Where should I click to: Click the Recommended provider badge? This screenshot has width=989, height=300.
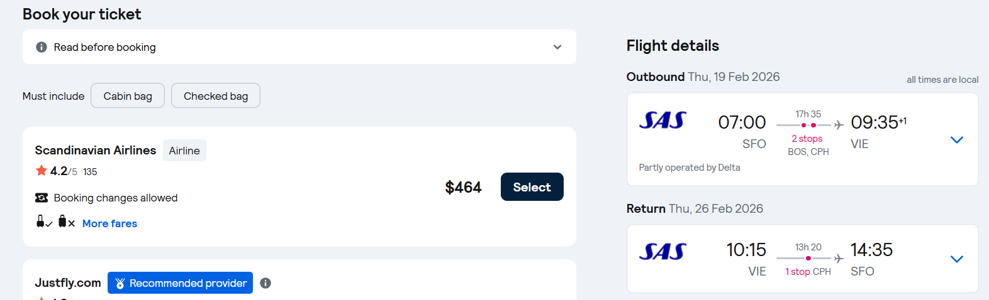click(181, 283)
